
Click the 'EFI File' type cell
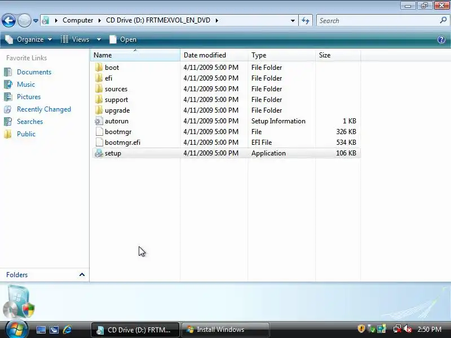tap(262, 143)
